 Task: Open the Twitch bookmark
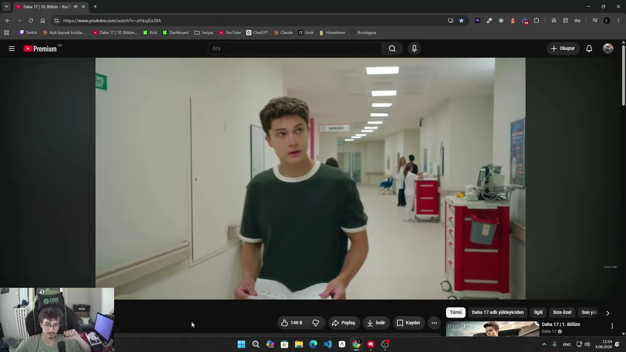[28, 33]
